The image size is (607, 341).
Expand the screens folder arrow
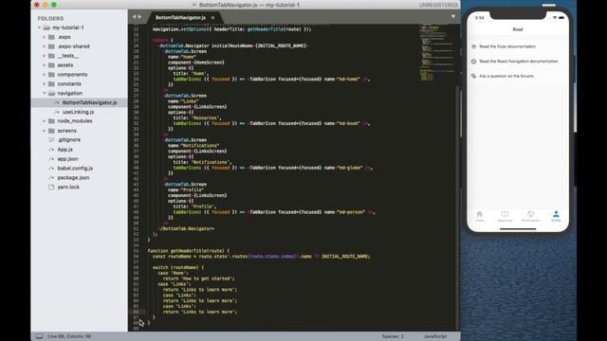pyautogui.click(x=45, y=131)
